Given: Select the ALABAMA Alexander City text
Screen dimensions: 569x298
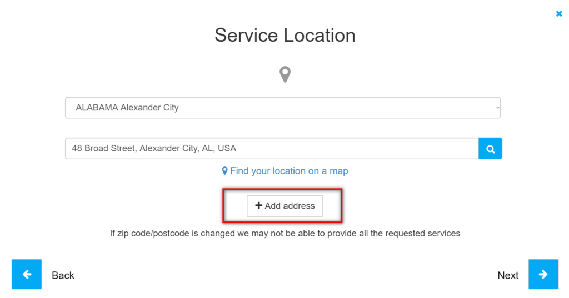Looking at the screenshot, I should 127,108.
